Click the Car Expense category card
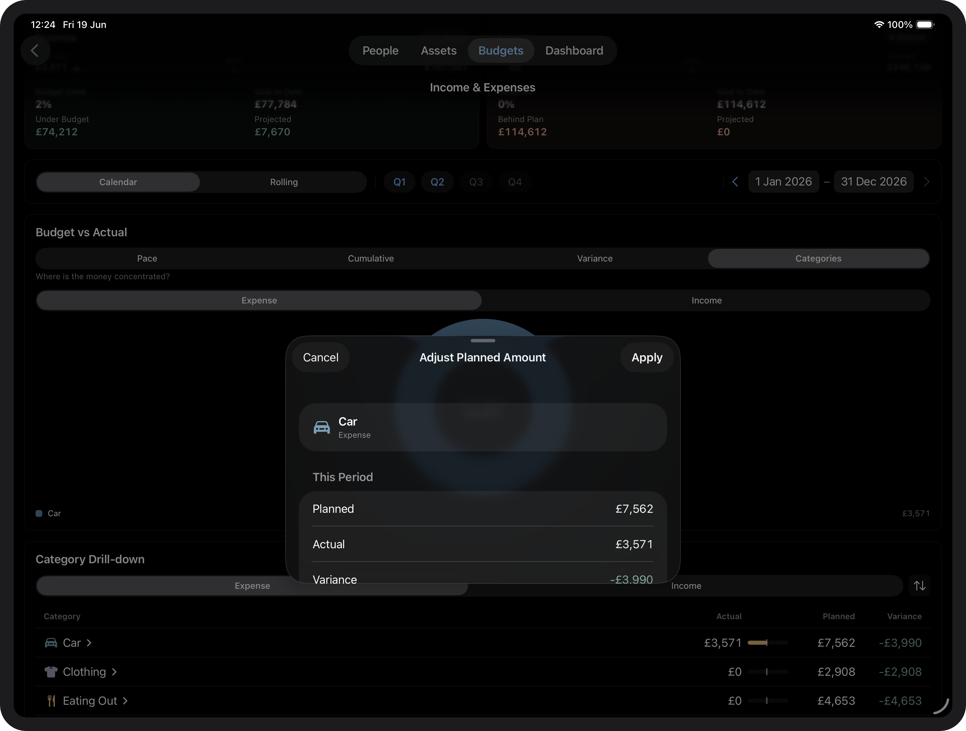Screen dimensions: 966x731 click(483, 427)
